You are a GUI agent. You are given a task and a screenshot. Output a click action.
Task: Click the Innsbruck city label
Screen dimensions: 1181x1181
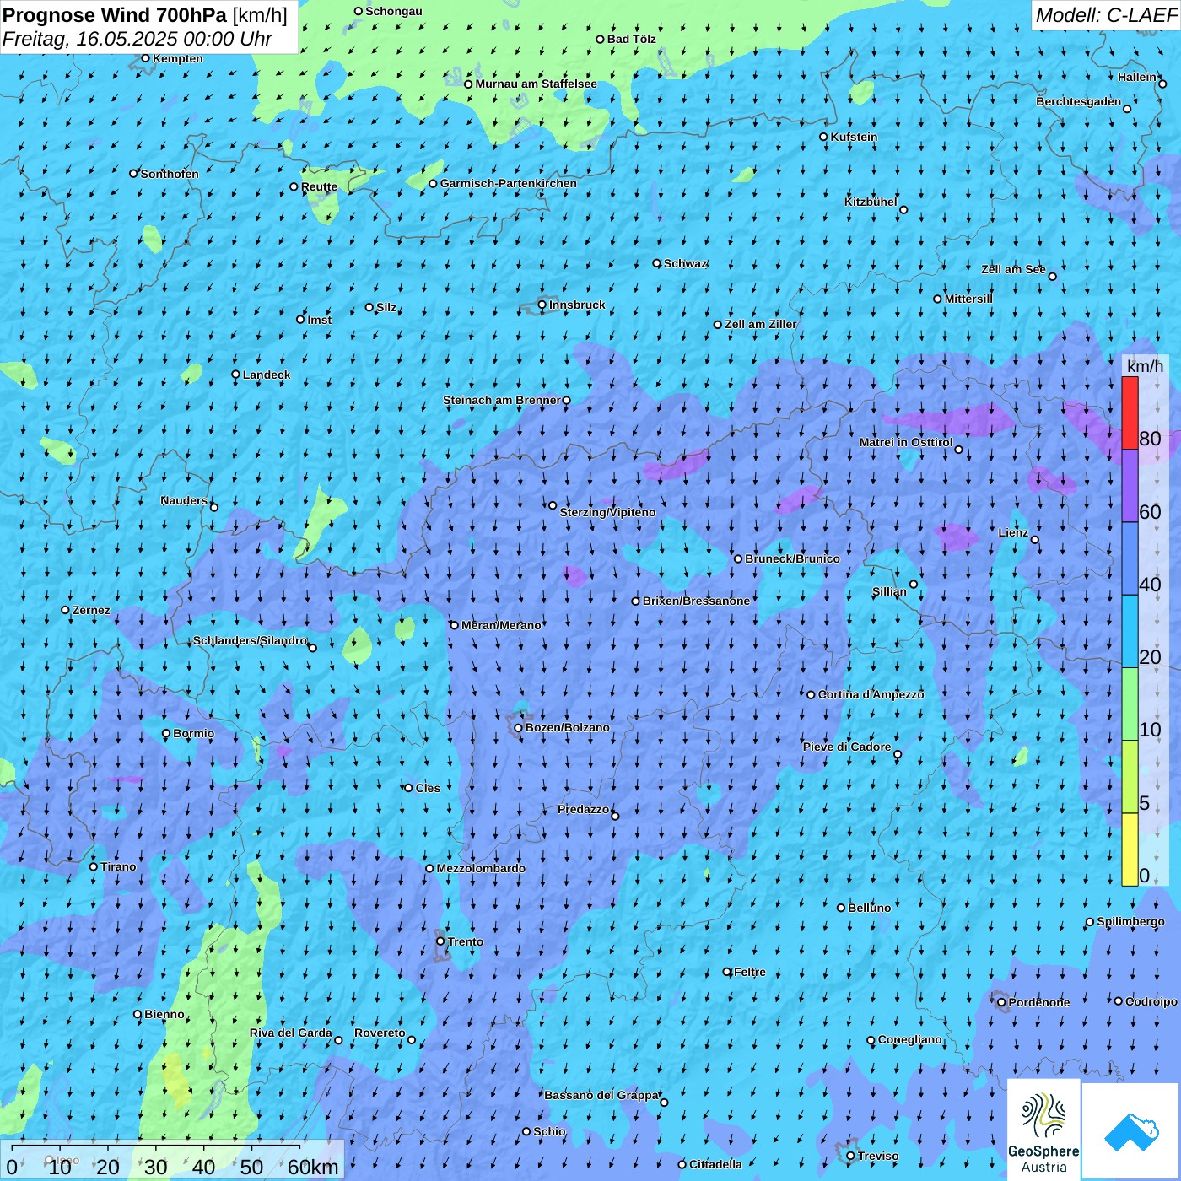[577, 305]
